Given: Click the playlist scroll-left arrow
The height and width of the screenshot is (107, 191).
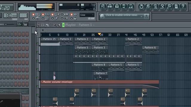Looking at the screenshot, I should (43, 30).
